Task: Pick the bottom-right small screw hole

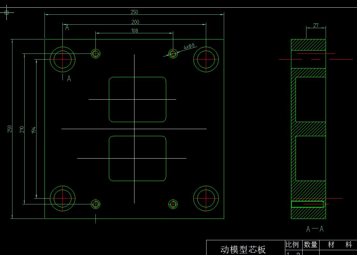Action: pyautogui.click(x=173, y=204)
